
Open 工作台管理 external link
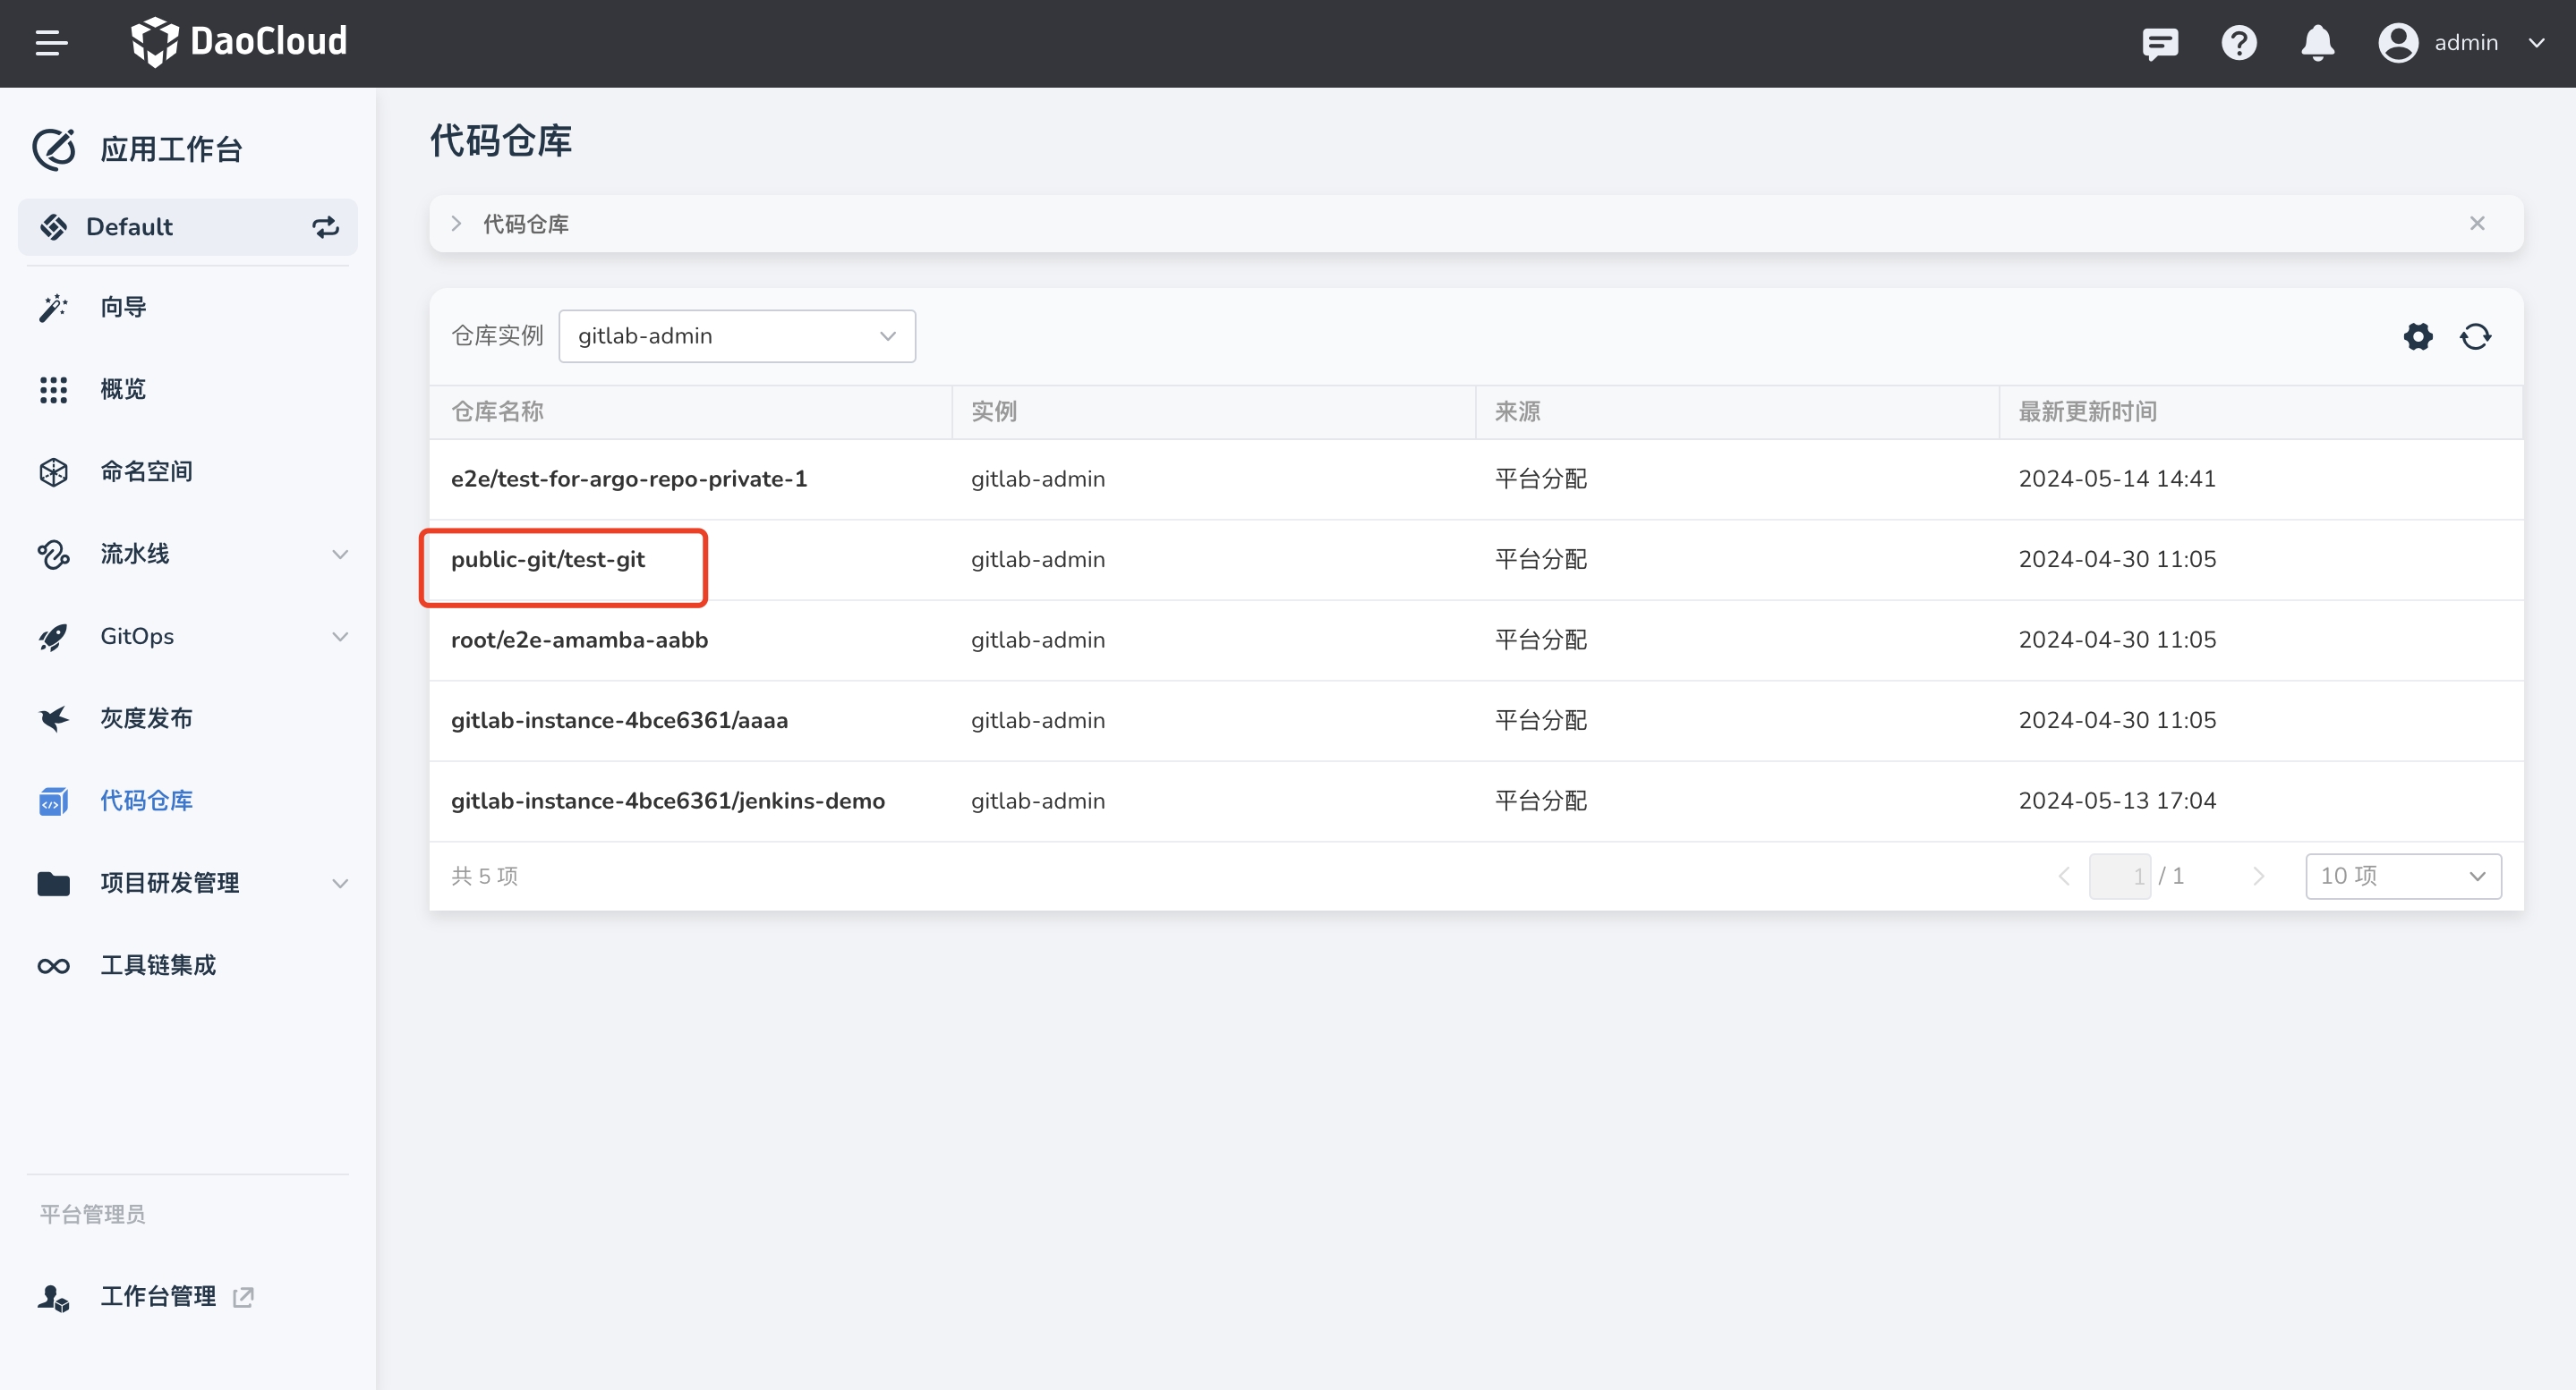[x=158, y=1297]
